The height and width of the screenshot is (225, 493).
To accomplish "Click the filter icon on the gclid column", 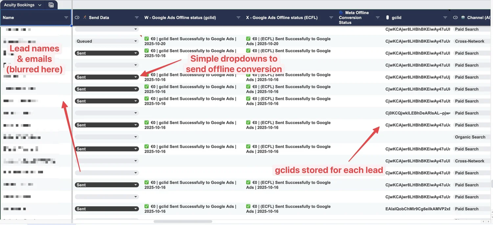I will click(x=445, y=17).
